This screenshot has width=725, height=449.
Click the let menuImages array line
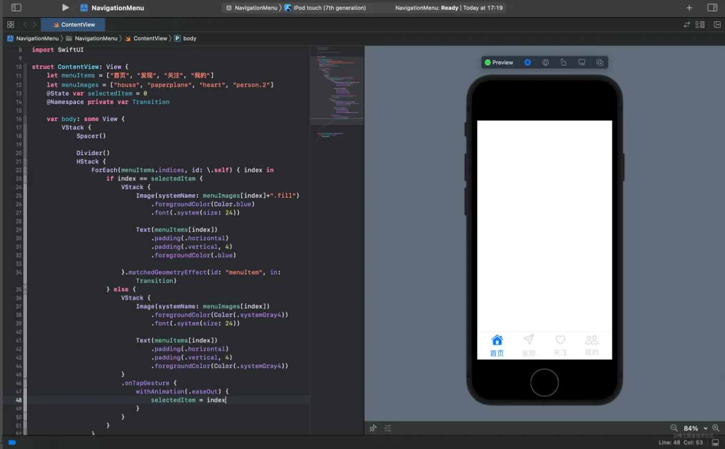coord(160,85)
